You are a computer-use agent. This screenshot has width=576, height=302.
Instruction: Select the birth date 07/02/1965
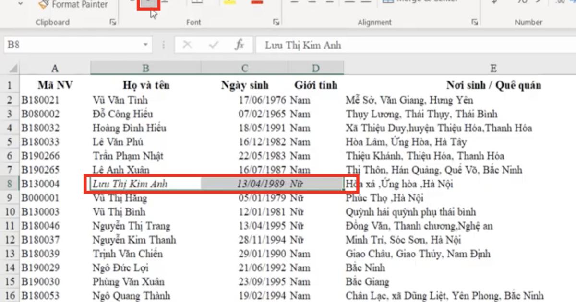pyautogui.click(x=244, y=114)
